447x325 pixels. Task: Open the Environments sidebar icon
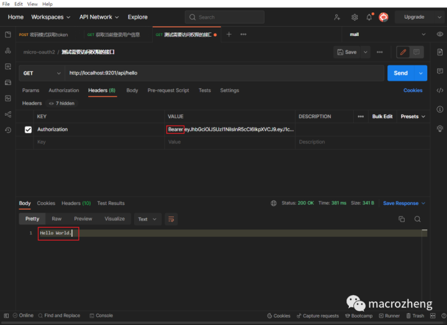pos(8,66)
